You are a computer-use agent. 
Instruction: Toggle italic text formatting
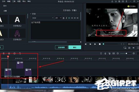[x=66, y=18]
